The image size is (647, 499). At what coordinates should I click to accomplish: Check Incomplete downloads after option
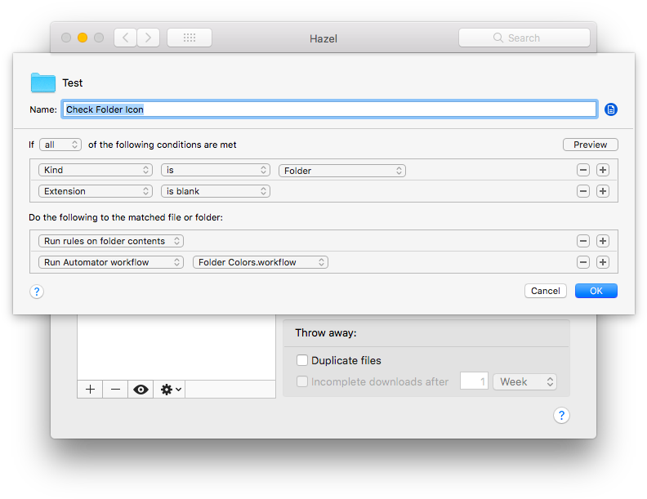pyautogui.click(x=302, y=381)
